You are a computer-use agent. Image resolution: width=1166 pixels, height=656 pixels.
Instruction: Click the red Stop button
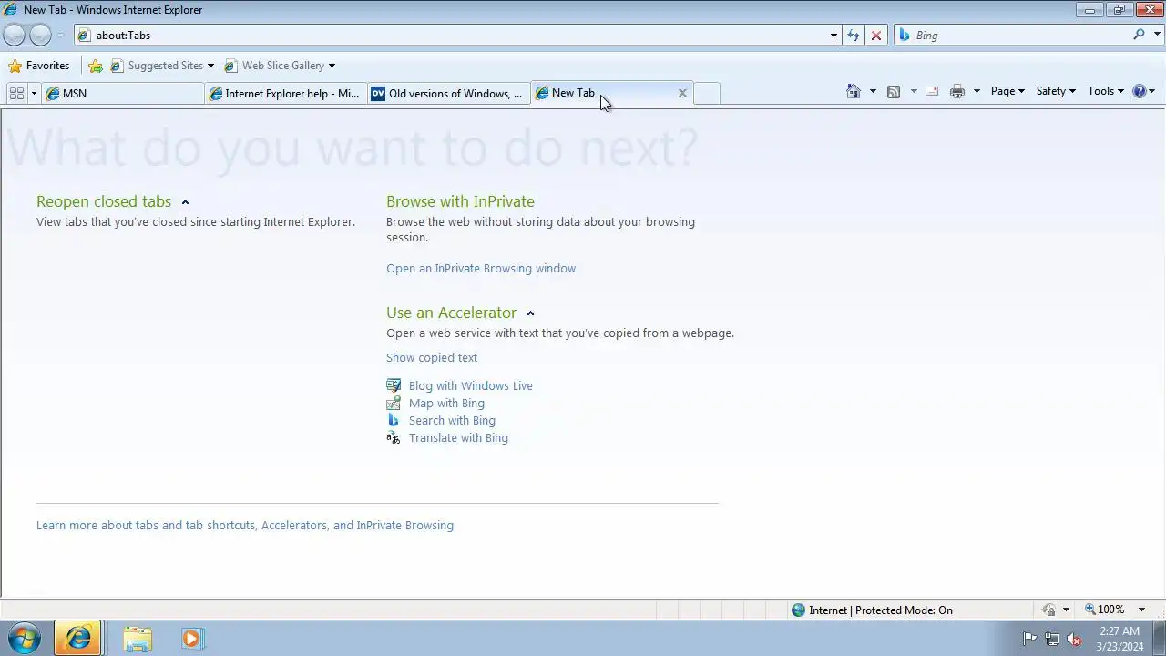click(x=876, y=36)
